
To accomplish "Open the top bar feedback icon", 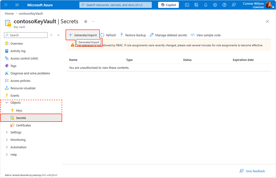I will click(x=234, y=5).
